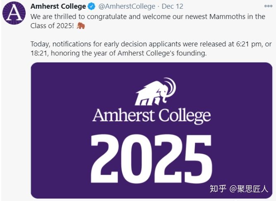Click the blue verified badge
Viewport: 276px width, 201px height.
click(91, 7)
